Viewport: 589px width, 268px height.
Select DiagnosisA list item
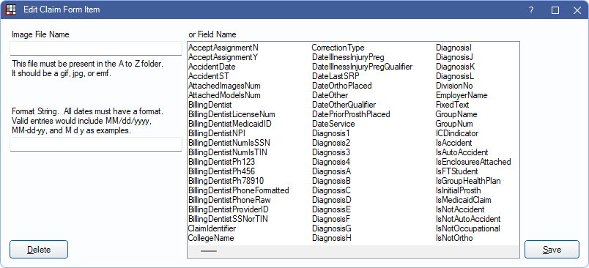(332, 171)
